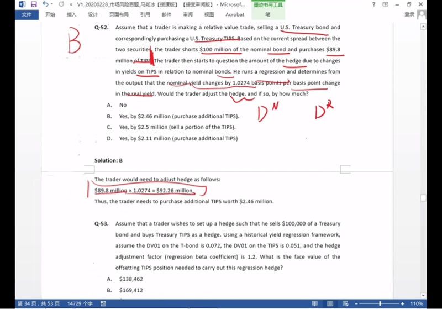Switch to the 审阅 (Review) ribbon tab
The width and height of the screenshot is (442, 309).
[x=188, y=14]
